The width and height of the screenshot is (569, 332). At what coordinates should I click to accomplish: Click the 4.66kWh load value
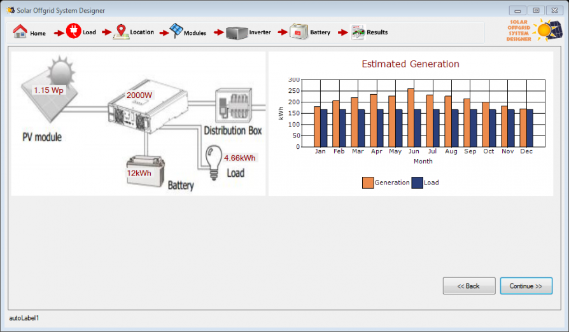click(x=240, y=158)
